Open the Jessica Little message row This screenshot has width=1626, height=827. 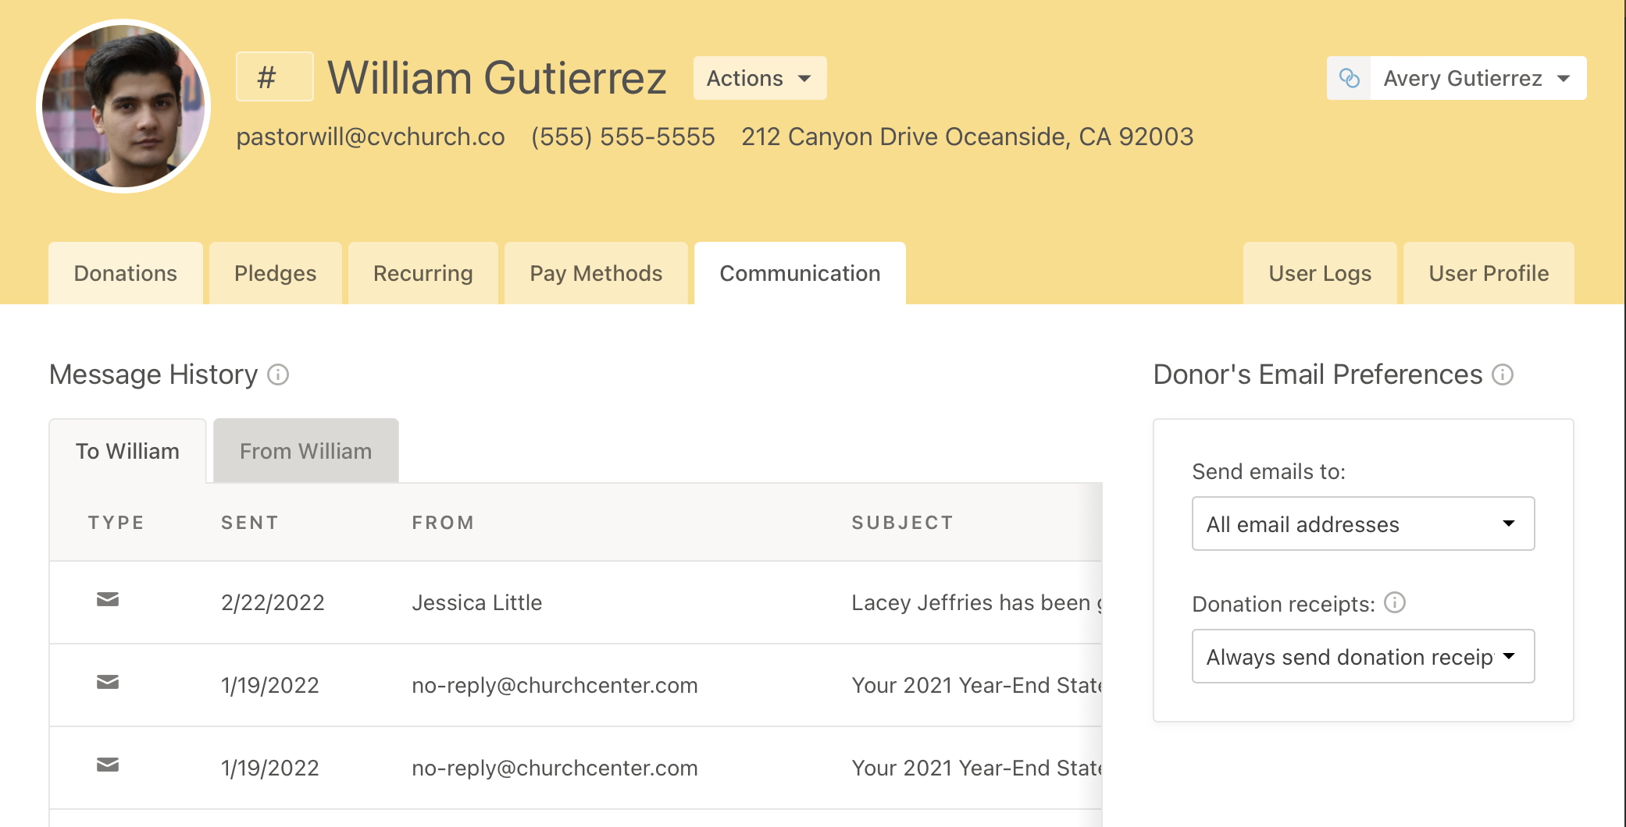(576, 602)
